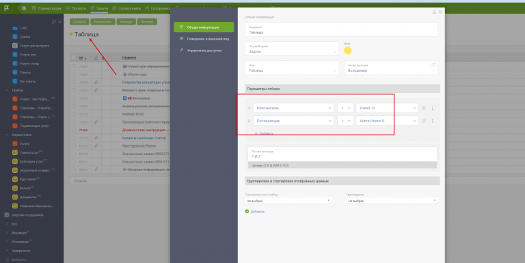Screen dimensions: 525x263
Task: Collapse the Прайсы sidebar group
Action: [x=7, y=90]
